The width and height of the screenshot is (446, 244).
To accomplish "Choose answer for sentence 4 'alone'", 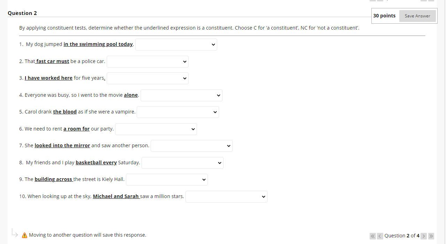I will [x=181, y=95].
